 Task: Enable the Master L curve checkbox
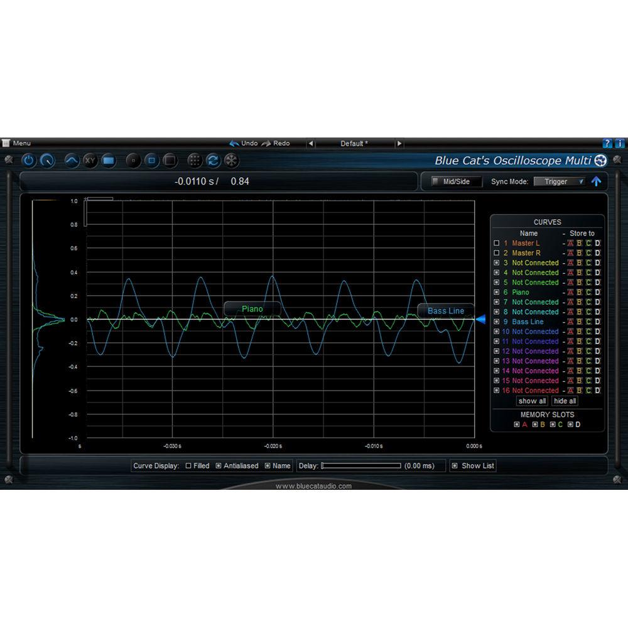tap(496, 243)
